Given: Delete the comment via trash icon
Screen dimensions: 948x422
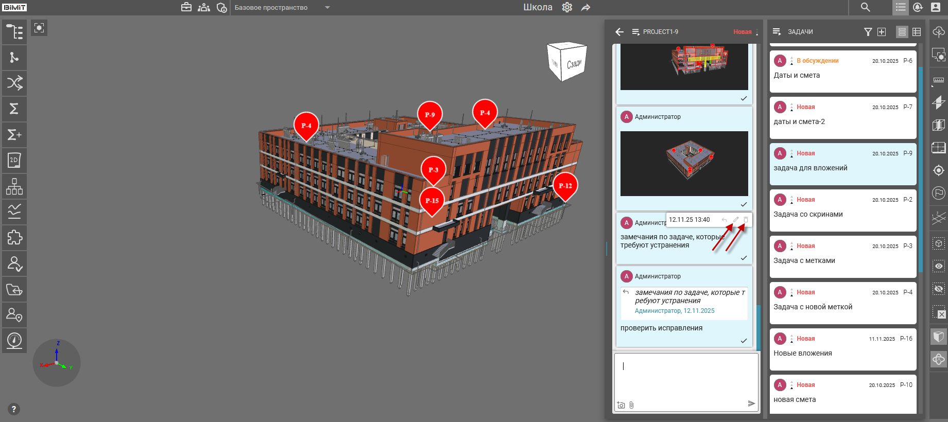Looking at the screenshot, I should point(746,220).
